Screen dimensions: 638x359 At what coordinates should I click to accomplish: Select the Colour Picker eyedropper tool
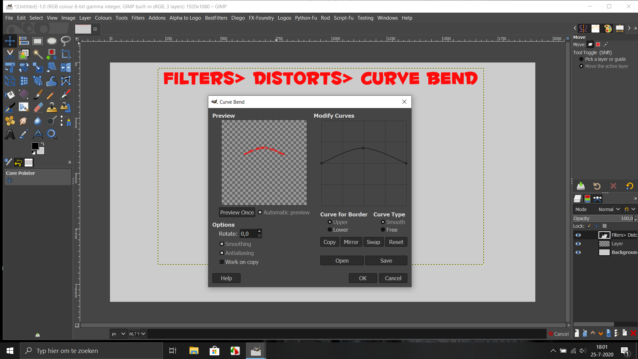24,134
